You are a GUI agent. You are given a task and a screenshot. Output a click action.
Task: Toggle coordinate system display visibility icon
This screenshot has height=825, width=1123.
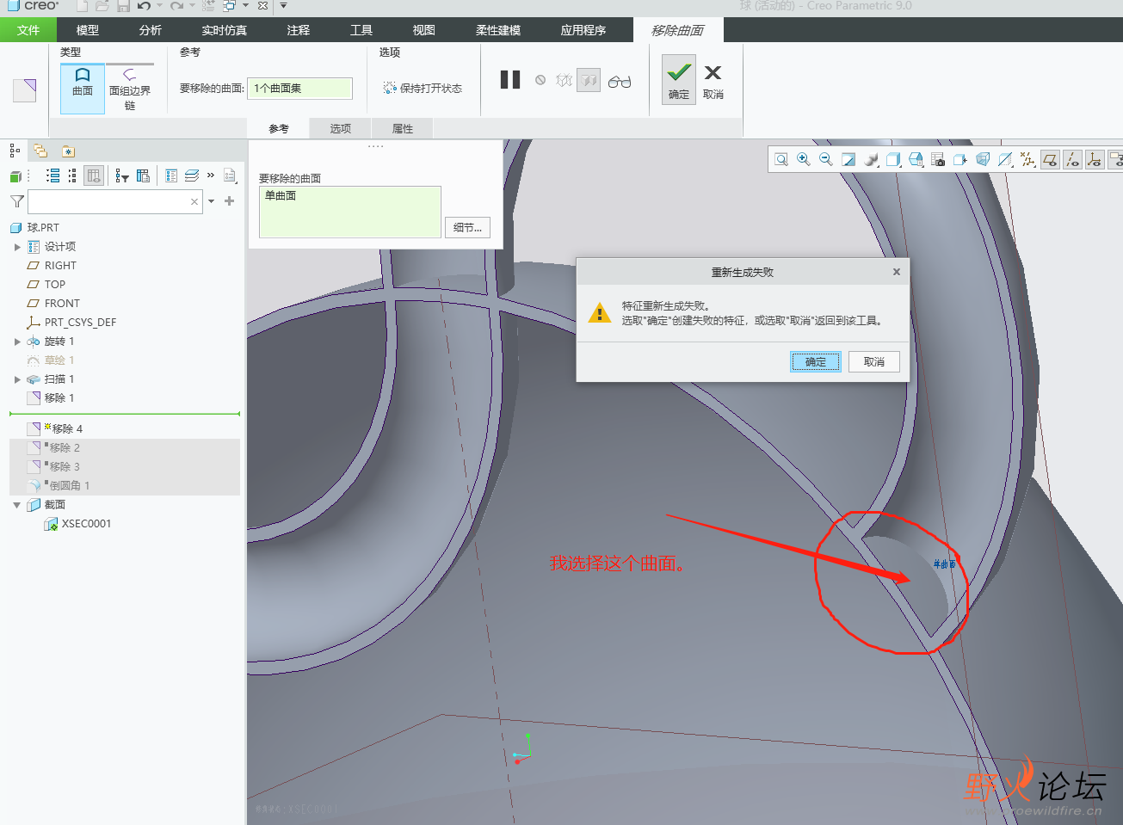click(x=1095, y=159)
